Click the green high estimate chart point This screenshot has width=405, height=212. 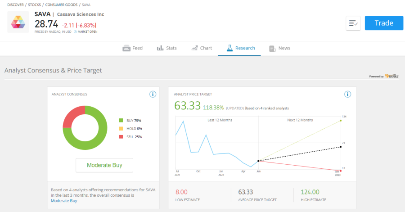pos(341,121)
